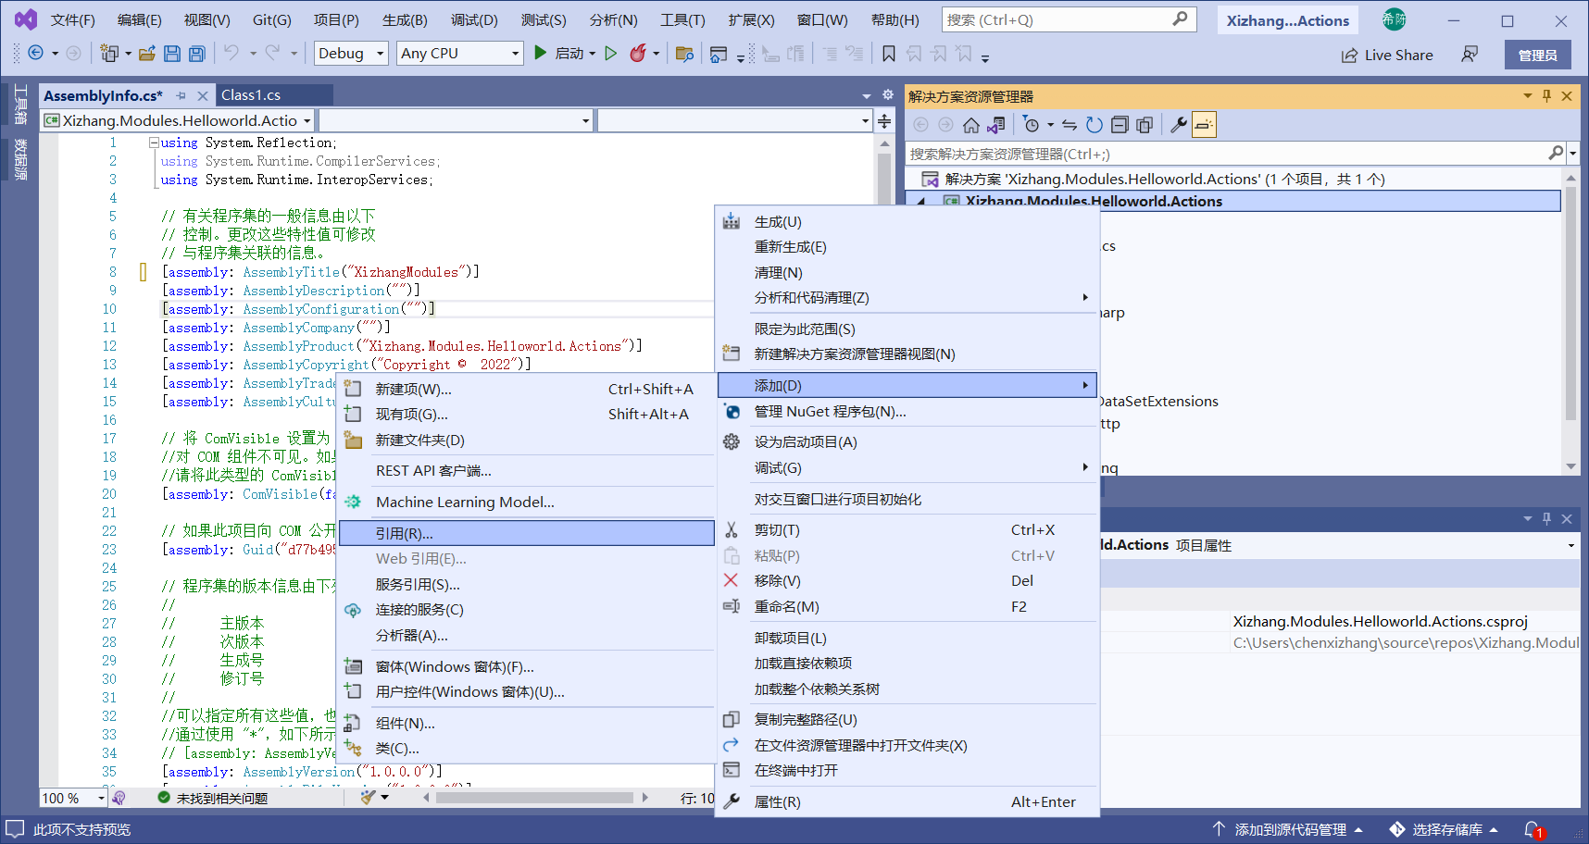Click the feedback person icon near Live Share
The height and width of the screenshot is (844, 1589).
pos(1470,55)
